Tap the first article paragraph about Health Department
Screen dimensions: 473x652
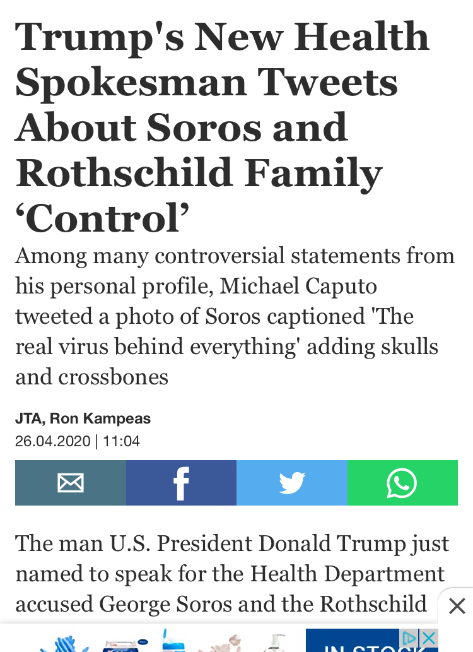(x=231, y=574)
